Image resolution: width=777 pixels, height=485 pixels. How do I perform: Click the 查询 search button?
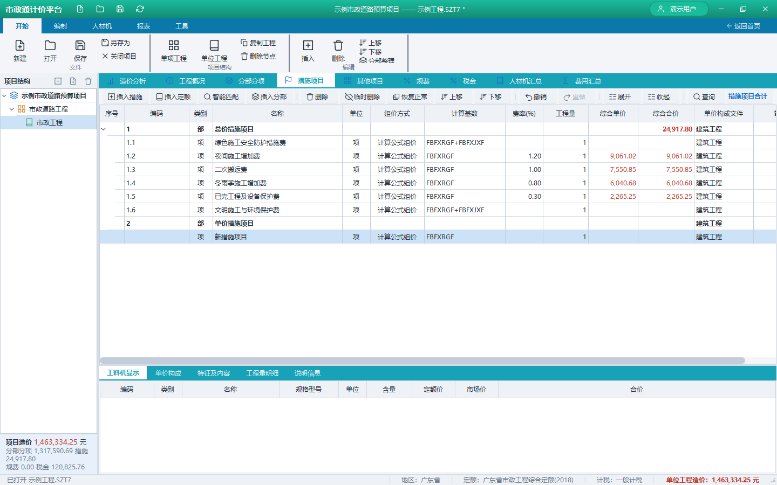coord(704,97)
